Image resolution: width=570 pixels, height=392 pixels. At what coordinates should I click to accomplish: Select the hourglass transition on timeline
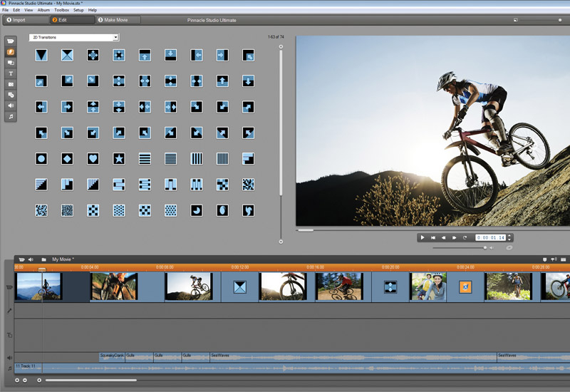[240, 287]
